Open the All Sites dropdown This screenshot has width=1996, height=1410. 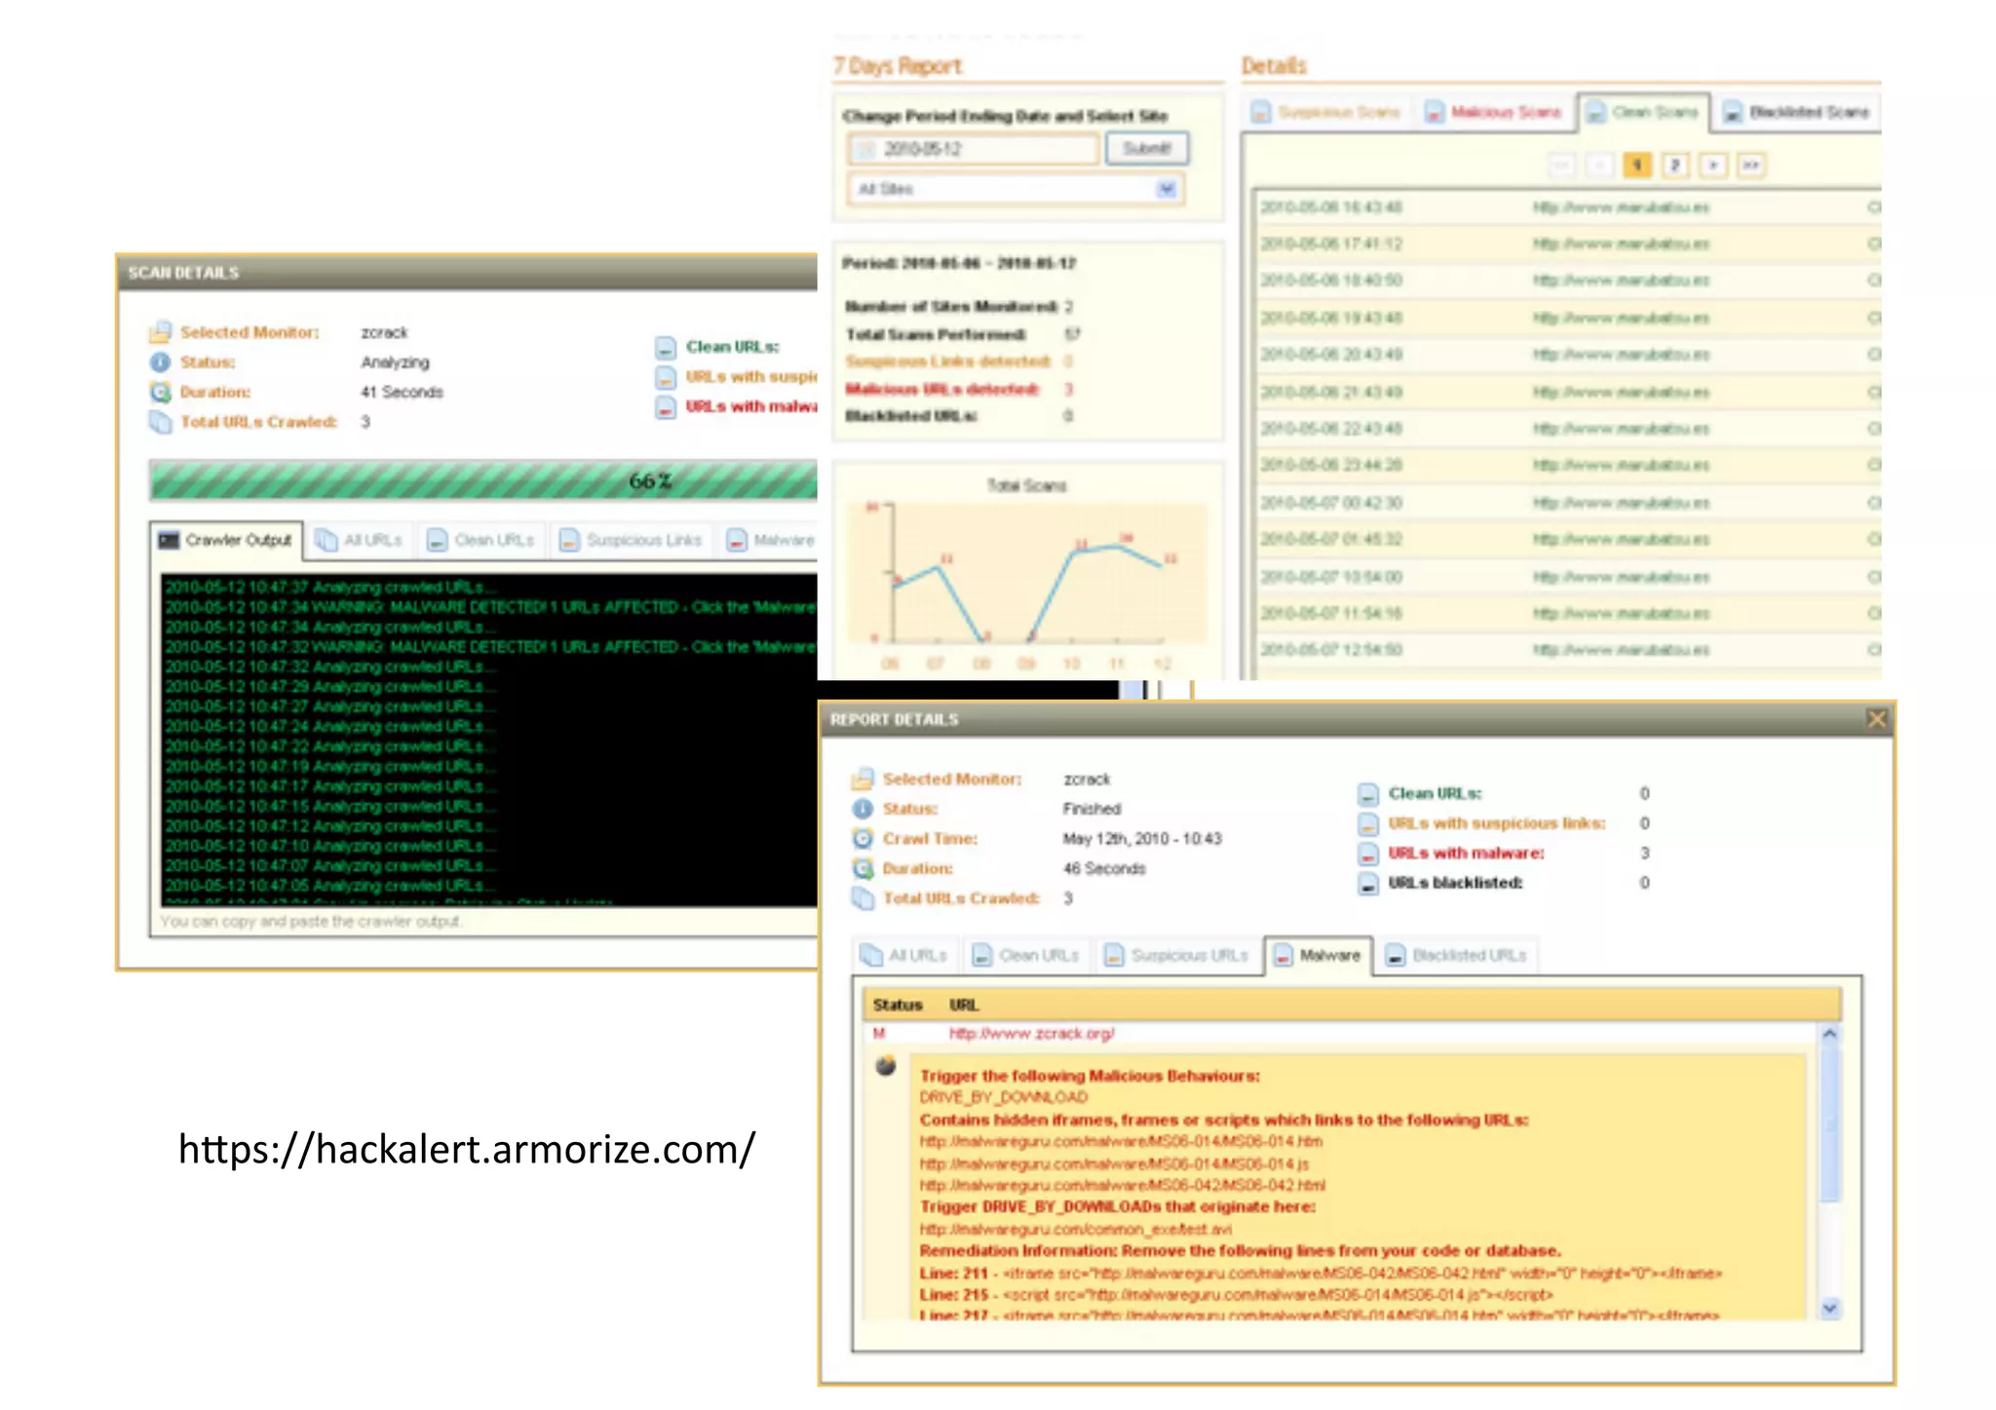[1017, 189]
